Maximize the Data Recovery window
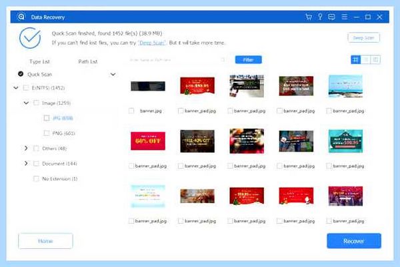Viewport: 400px width, 267px height. point(368,17)
